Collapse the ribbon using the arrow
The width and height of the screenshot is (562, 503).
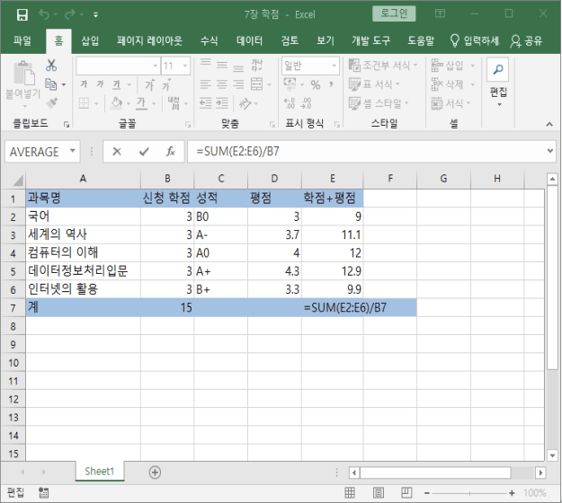point(548,125)
